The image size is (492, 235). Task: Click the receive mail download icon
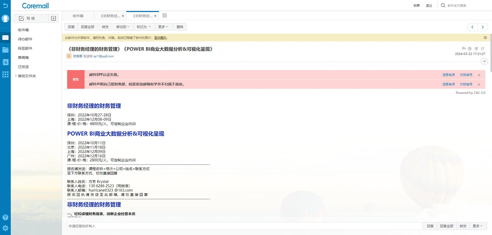point(54,18)
